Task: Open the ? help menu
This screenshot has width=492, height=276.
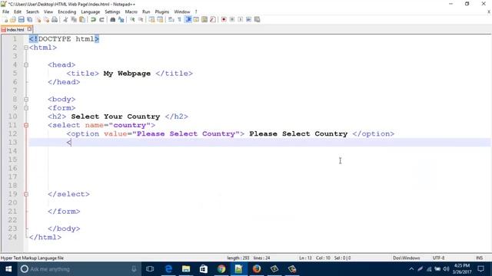Action: 196,11
